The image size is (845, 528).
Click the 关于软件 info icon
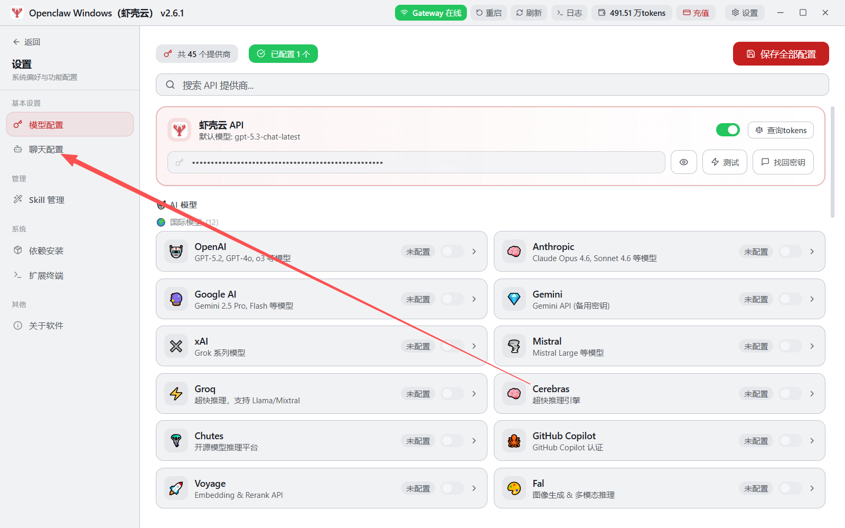(x=18, y=326)
